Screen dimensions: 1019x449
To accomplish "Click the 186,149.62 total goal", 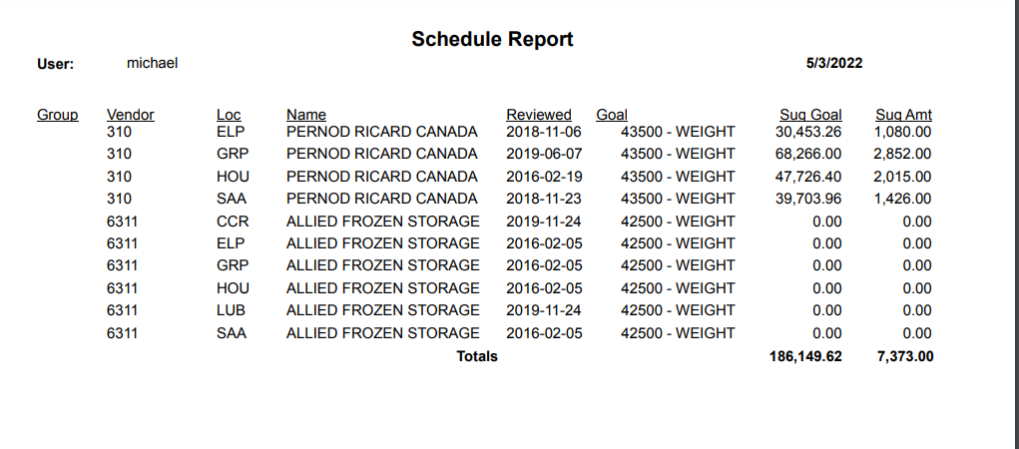I will tap(805, 357).
